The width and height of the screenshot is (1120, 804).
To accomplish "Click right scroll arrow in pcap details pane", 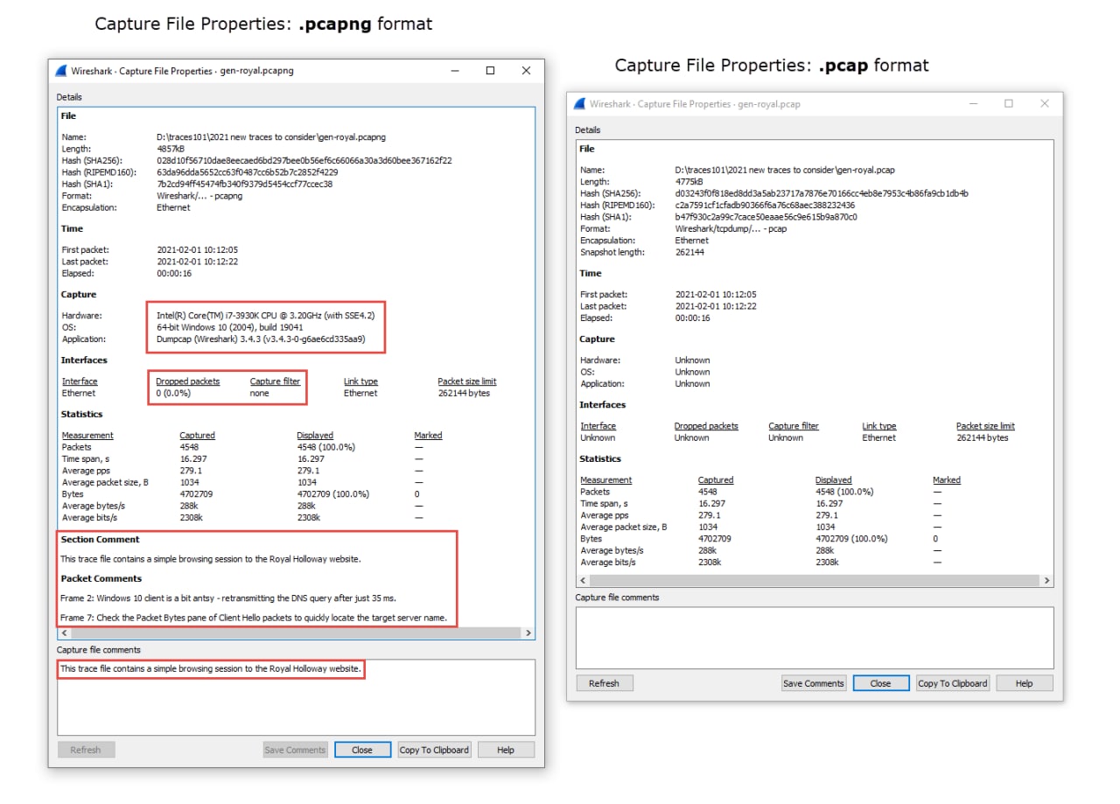I will coord(1047,580).
